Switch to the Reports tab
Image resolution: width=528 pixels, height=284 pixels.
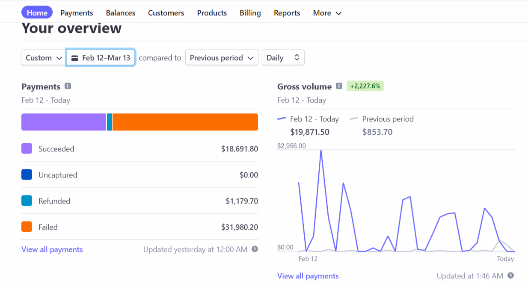pos(287,13)
